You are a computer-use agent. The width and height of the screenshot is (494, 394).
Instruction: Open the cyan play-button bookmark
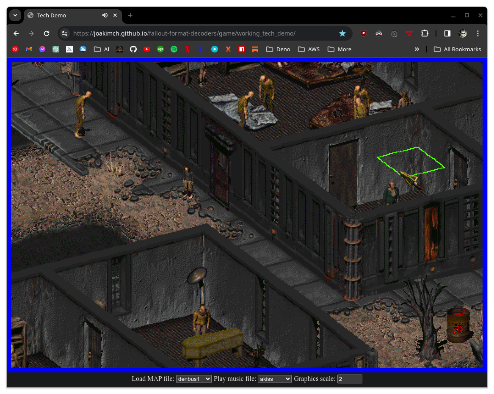pyautogui.click(x=215, y=49)
